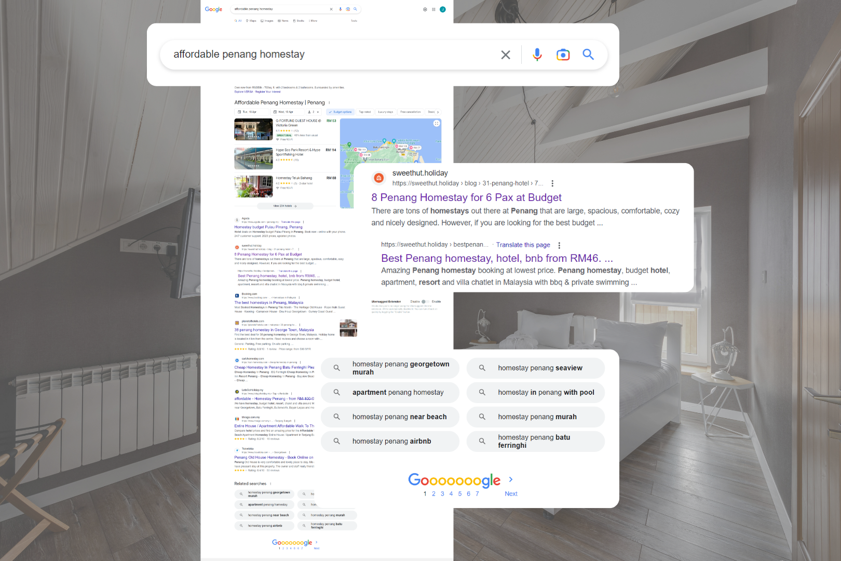Toggle the Ubersuggest Extension enable switch

[x=425, y=301]
